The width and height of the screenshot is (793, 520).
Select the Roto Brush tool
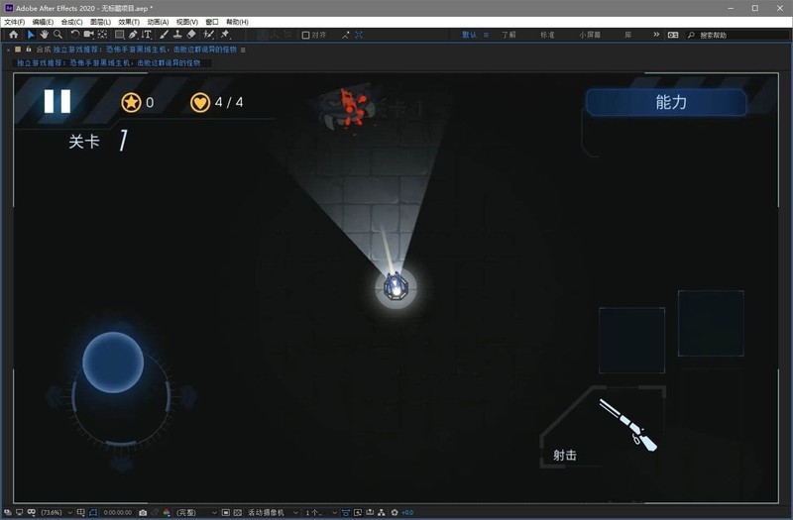click(208, 35)
